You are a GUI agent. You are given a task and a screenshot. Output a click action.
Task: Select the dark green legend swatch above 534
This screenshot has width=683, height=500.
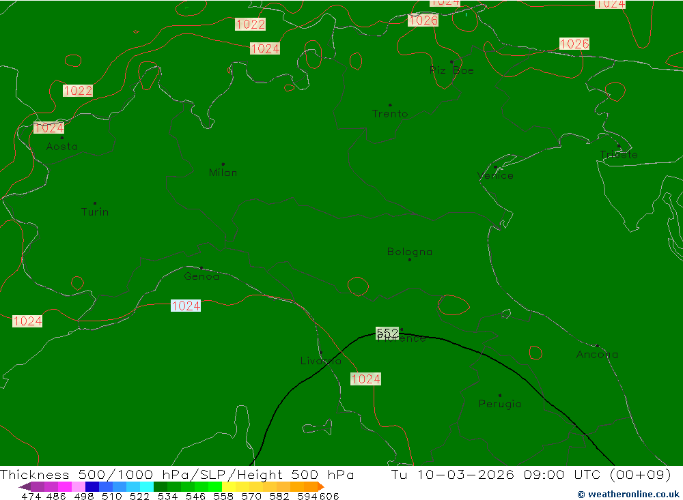(x=161, y=486)
